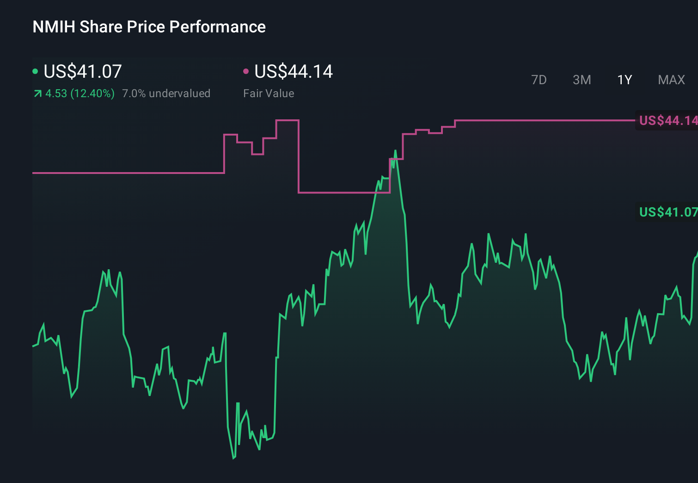Toggle off the 1Y selected range

624,80
